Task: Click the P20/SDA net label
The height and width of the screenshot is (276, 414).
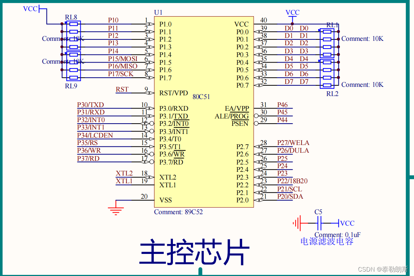Action: pos(290,197)
